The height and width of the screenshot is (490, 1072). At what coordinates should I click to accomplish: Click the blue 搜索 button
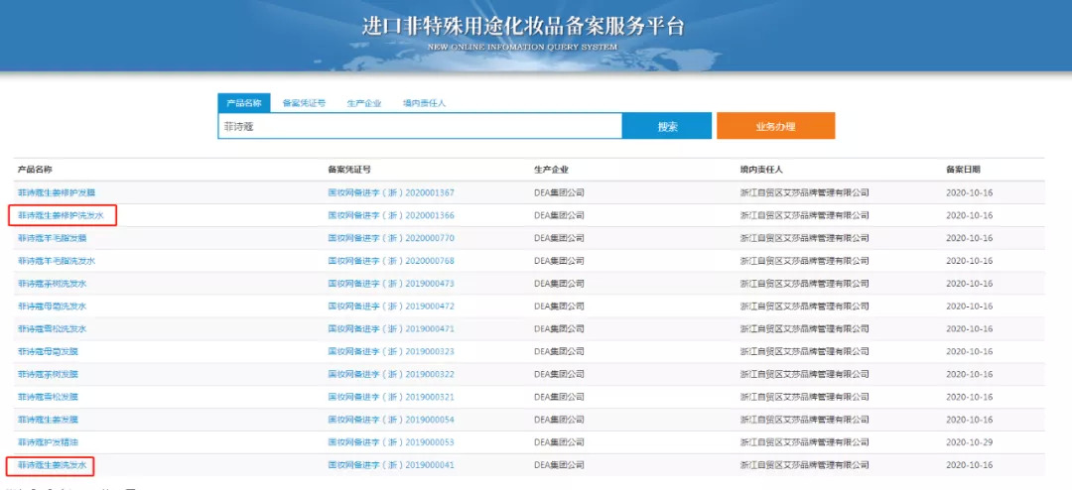point(667,126)
